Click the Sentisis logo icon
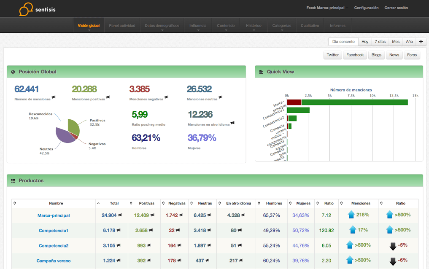 [x=26, y=9]
